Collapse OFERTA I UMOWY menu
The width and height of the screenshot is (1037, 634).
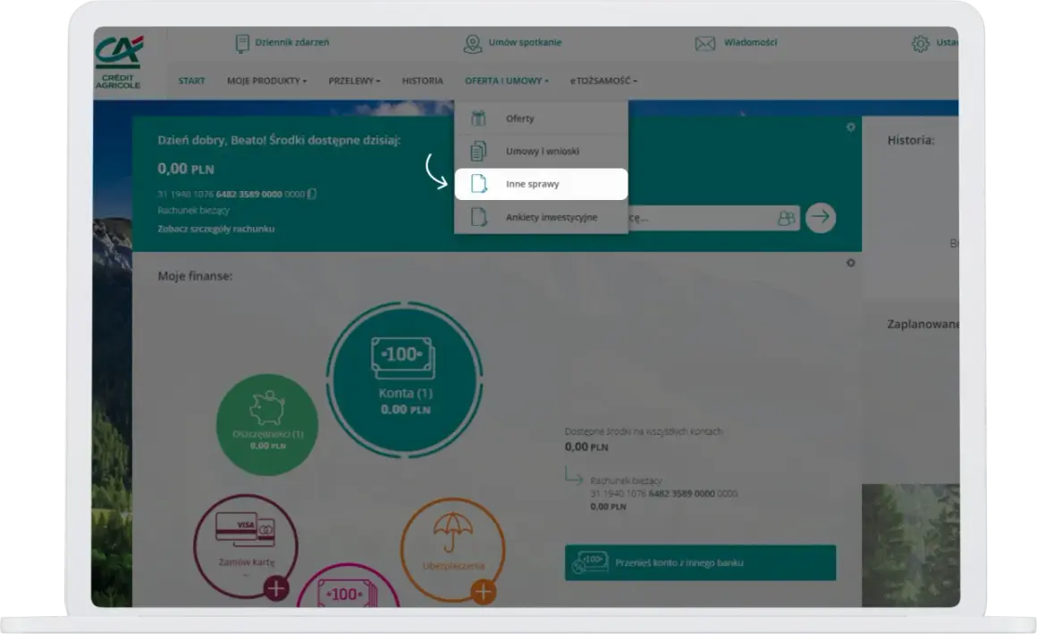click(x=507, y=80)
